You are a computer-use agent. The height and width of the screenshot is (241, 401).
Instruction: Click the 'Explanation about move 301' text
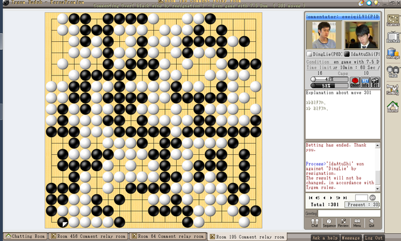(338, 93)
